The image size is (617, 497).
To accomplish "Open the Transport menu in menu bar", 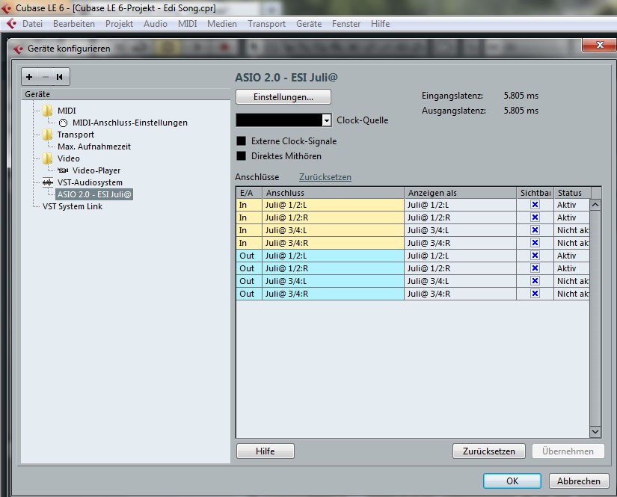I will [266, 24].
